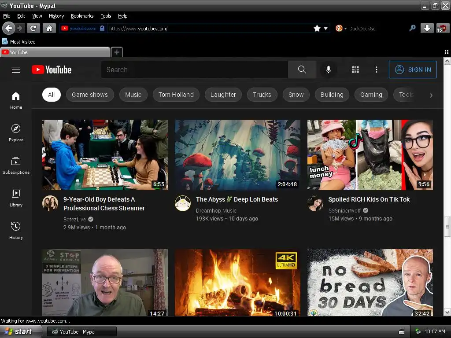Open the no bread 30 days thumbnail
The height and width of the screenshot is (338, 451).
pyautogui.click(x=370, y=283)
